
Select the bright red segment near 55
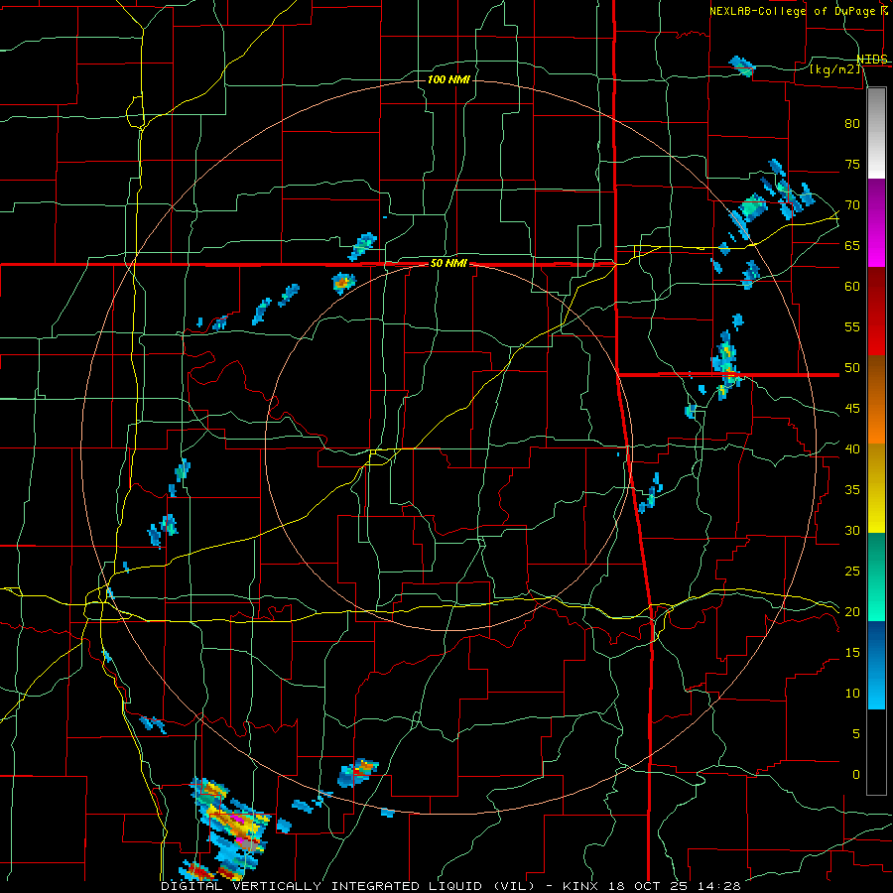coord(876,335)
